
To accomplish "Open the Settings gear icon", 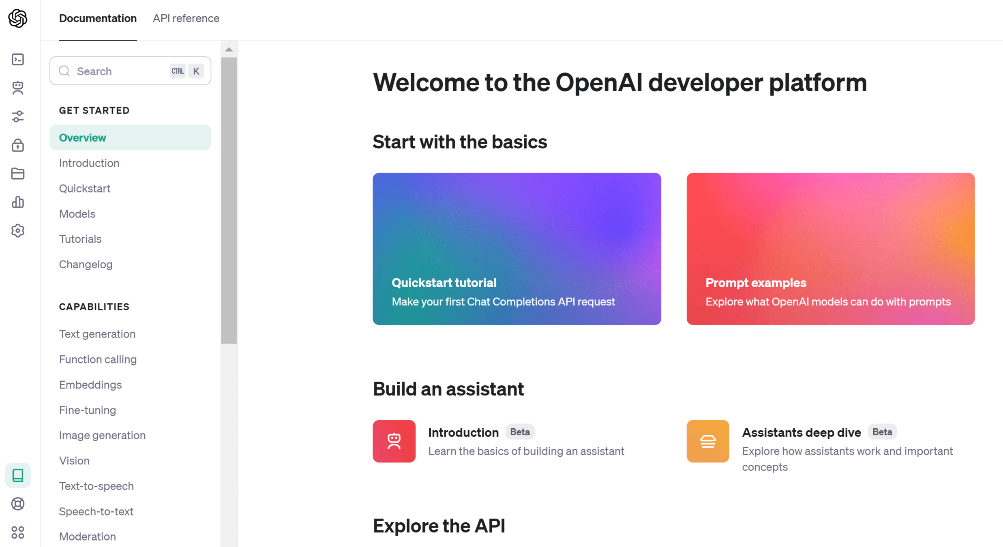I will pyautogui.click(x=18, y=231).
